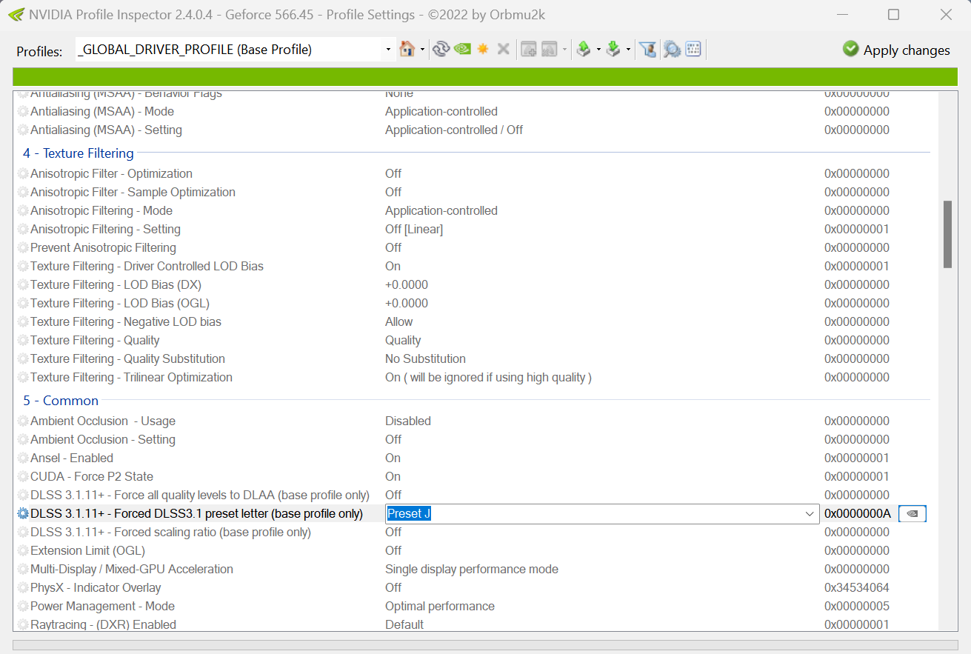Click the Apply changes button

(896, 50)
